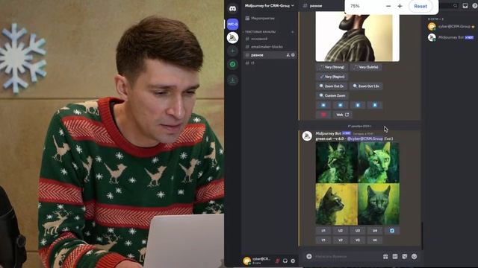
Task: Open the tt channel
Action: [x=252, y=63]
